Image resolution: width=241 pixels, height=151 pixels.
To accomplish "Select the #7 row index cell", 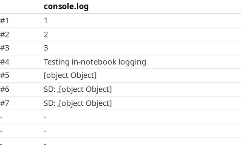I will 5,103.
